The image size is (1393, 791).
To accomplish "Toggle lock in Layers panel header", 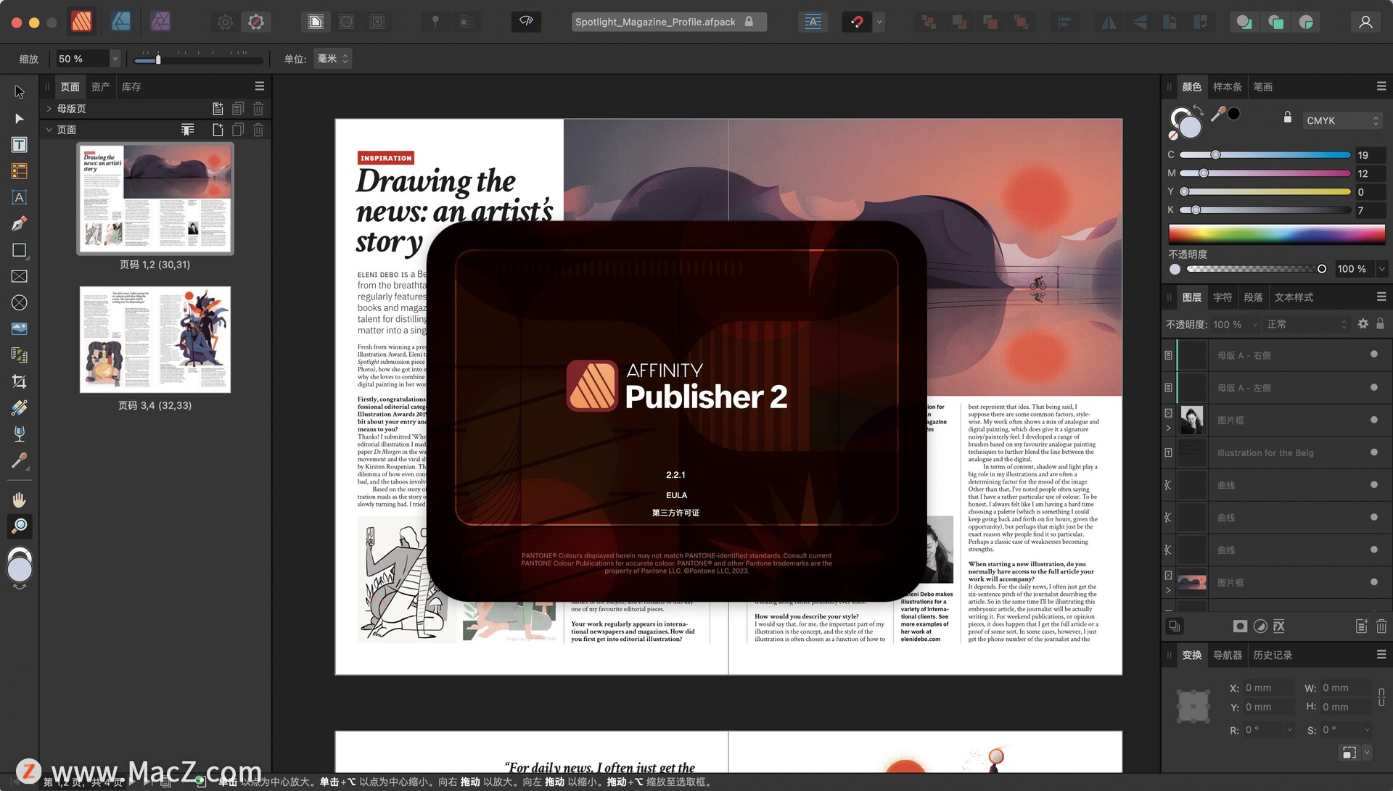I will tap(1381, 323).
